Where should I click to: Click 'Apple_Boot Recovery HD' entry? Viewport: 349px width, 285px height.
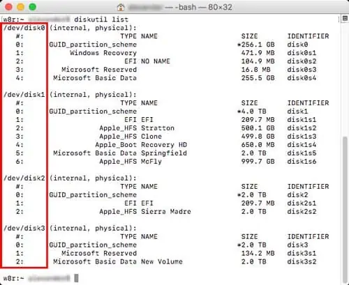click(141, 145)
